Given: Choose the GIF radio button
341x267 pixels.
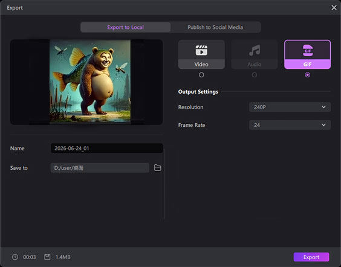Looking at the screenshot, I should (307, 75).
